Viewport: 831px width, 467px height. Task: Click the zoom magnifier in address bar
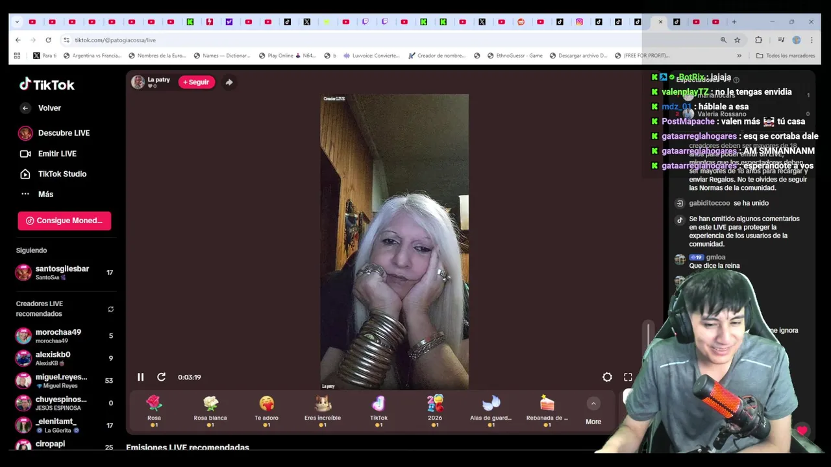723,40
